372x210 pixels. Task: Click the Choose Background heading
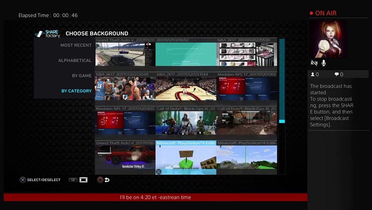coord(97,34)
